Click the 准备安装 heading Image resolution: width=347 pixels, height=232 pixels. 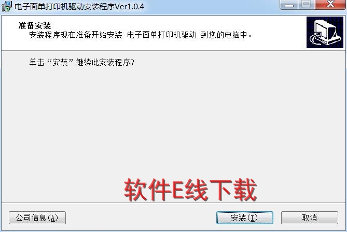pyautogui.click(x=35, y=25)
